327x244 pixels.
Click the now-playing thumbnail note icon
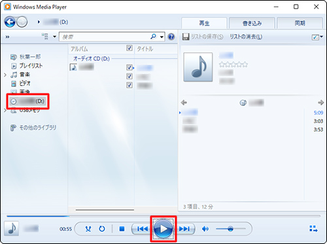click(x=11, y=228)
